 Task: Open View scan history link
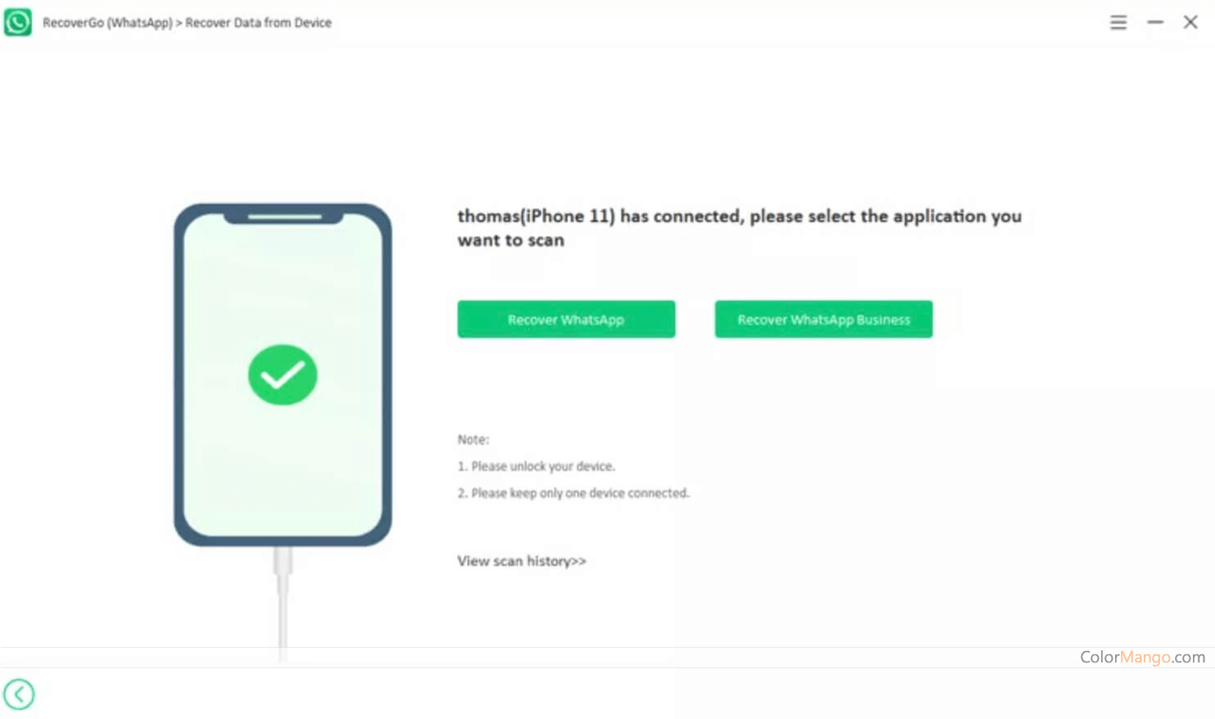pos(522,561)
